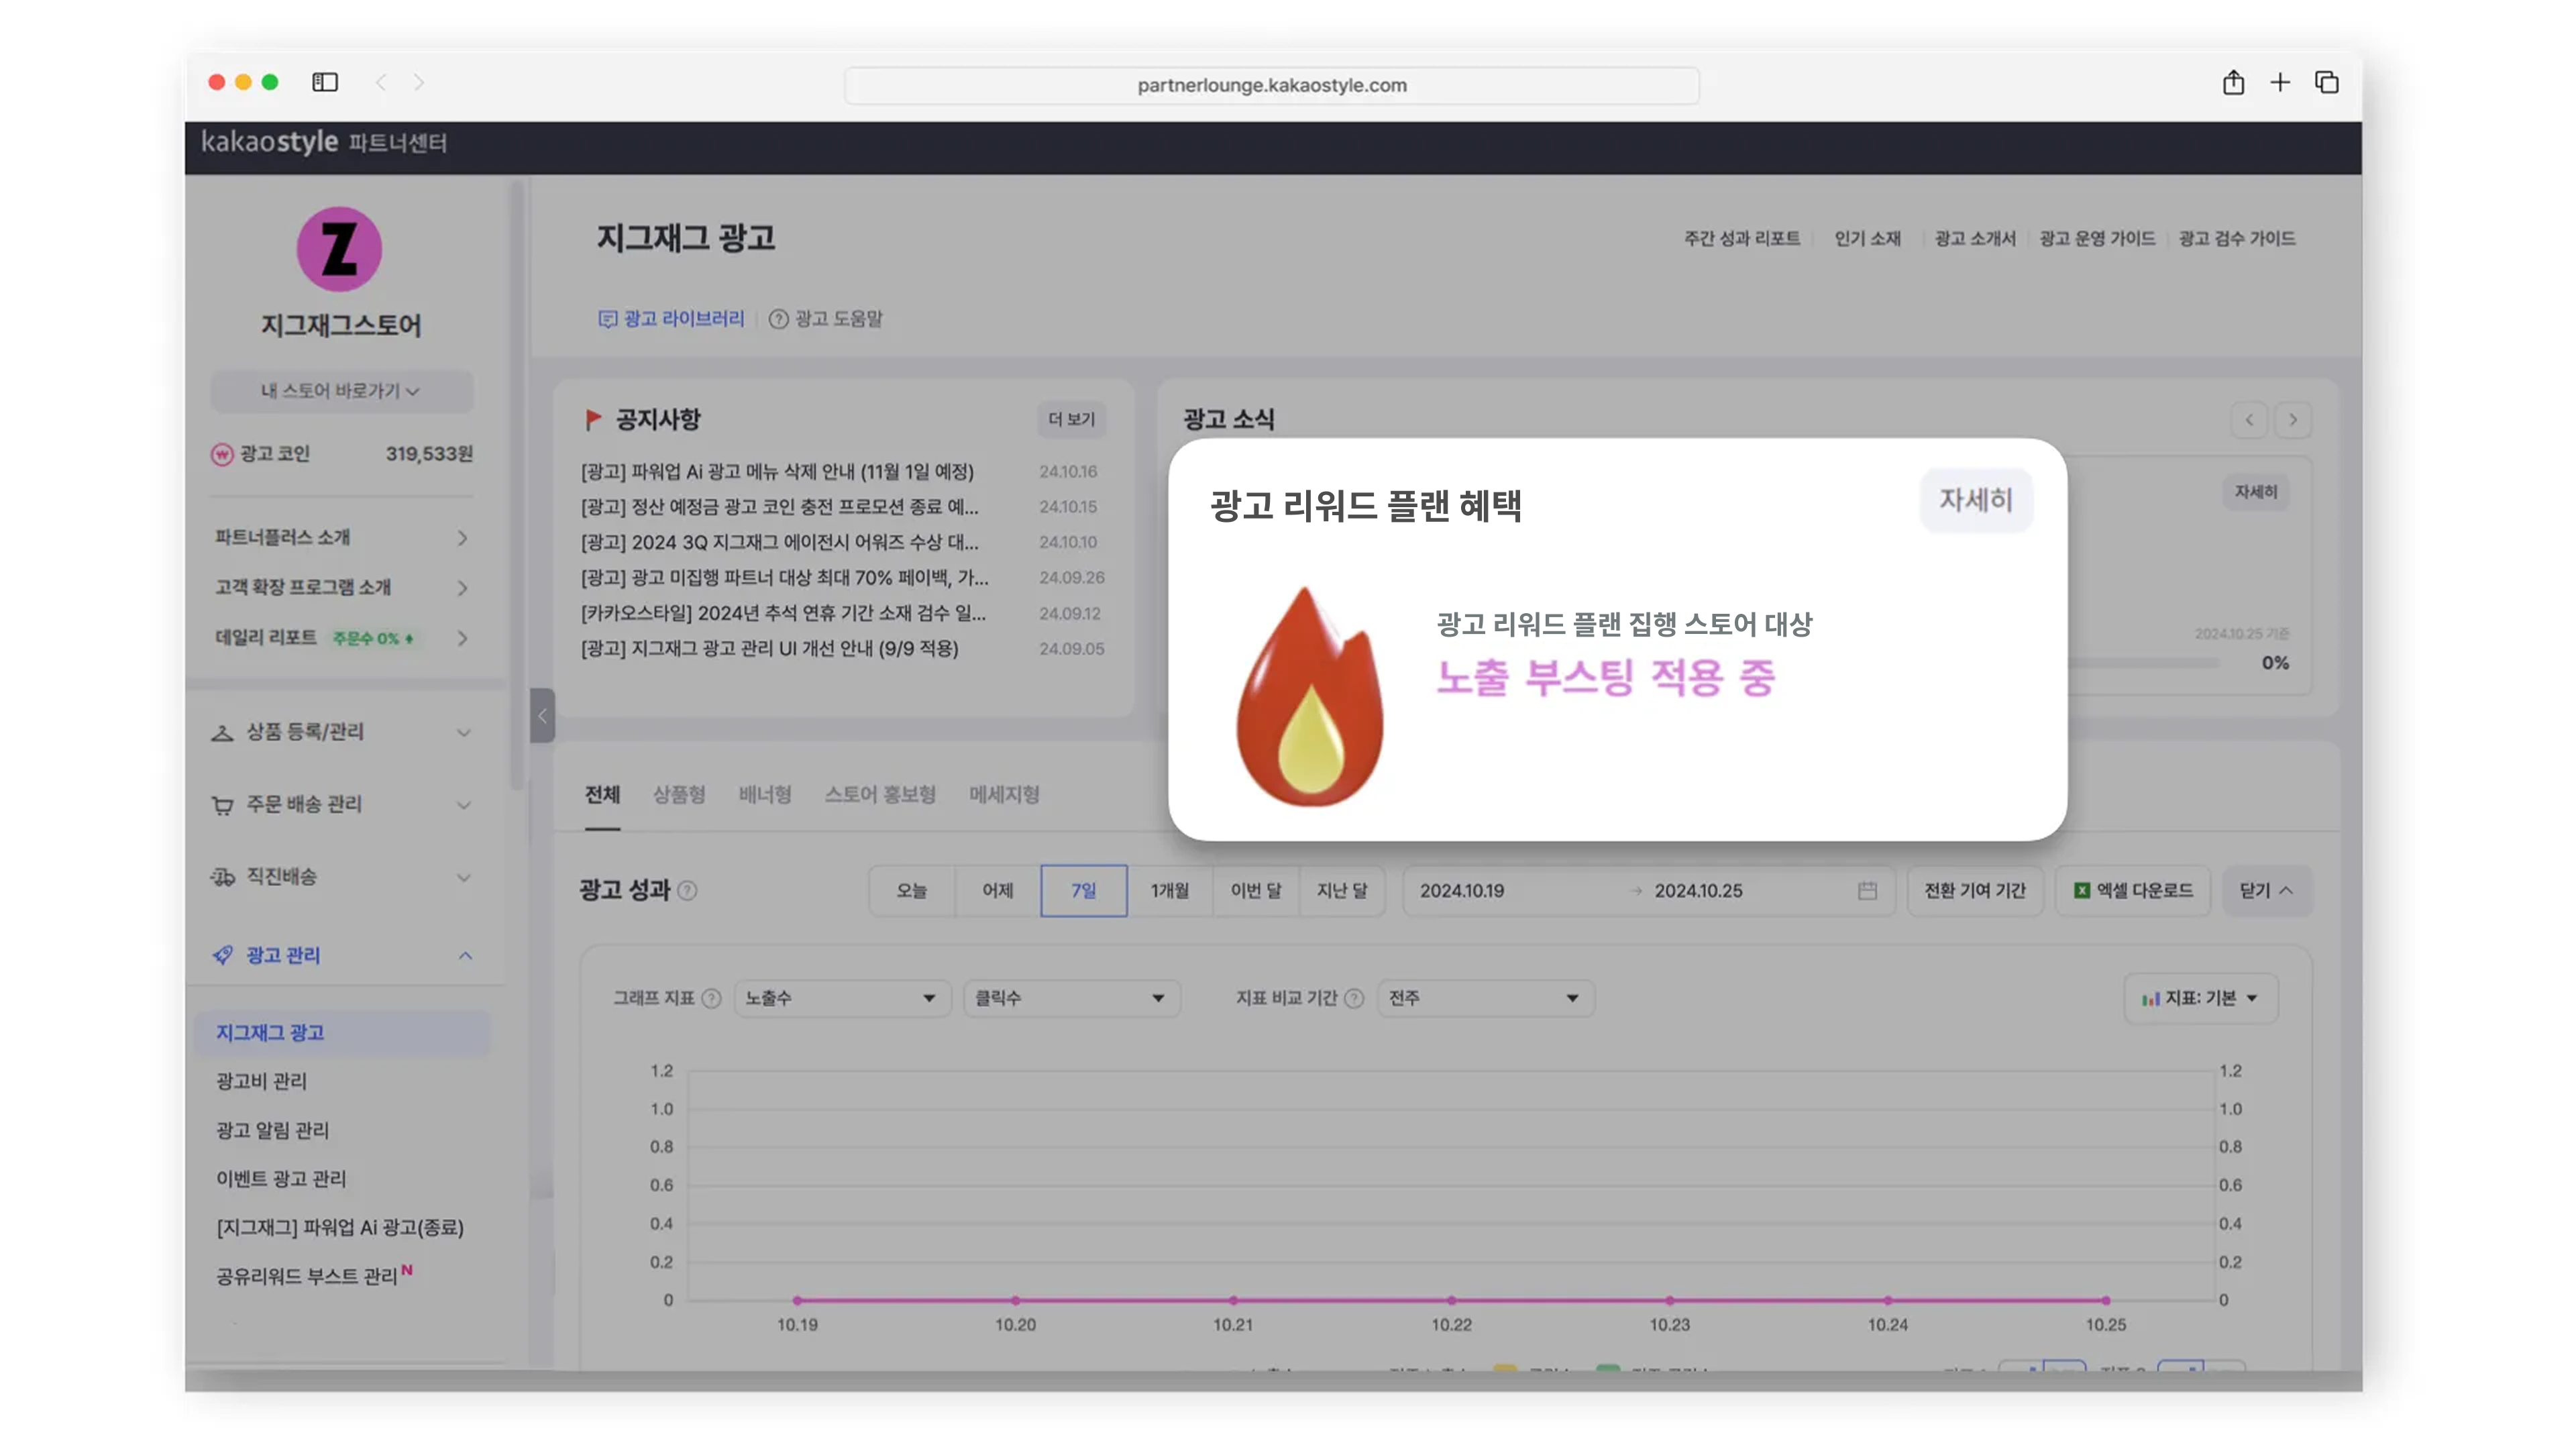Click 더 보기 in the 공지사항 panel

click(x=1071, y=419)
